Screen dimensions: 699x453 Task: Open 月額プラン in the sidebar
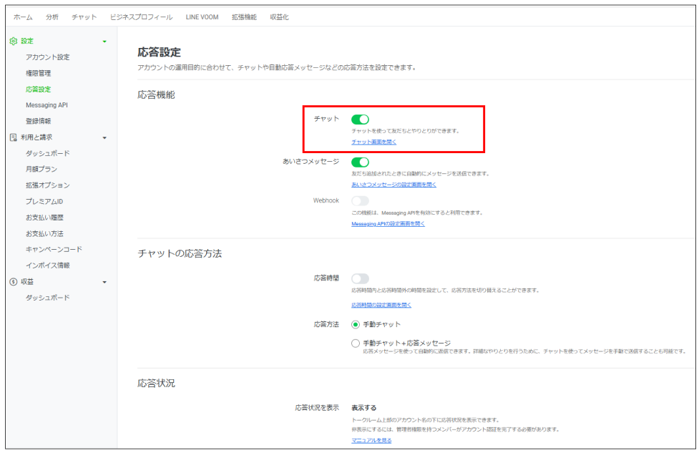click(x=41, y=169)
